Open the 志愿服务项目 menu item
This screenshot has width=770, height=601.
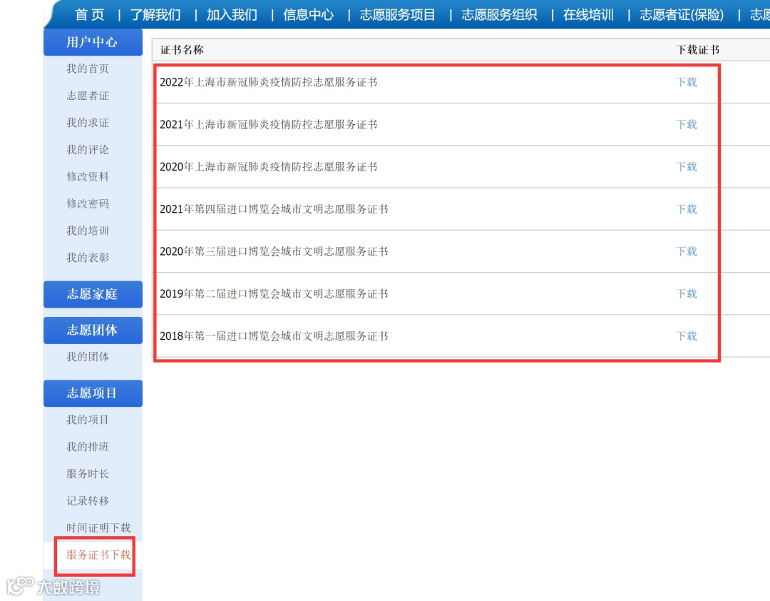pos(397,14)
